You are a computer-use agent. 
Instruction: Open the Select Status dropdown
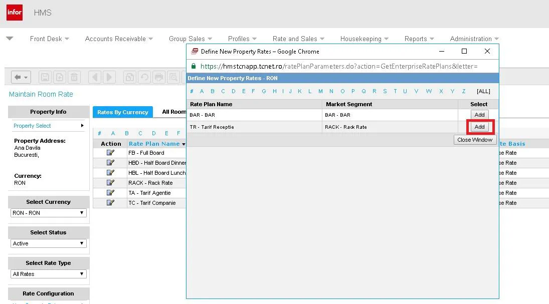click(x=48, y=243)
